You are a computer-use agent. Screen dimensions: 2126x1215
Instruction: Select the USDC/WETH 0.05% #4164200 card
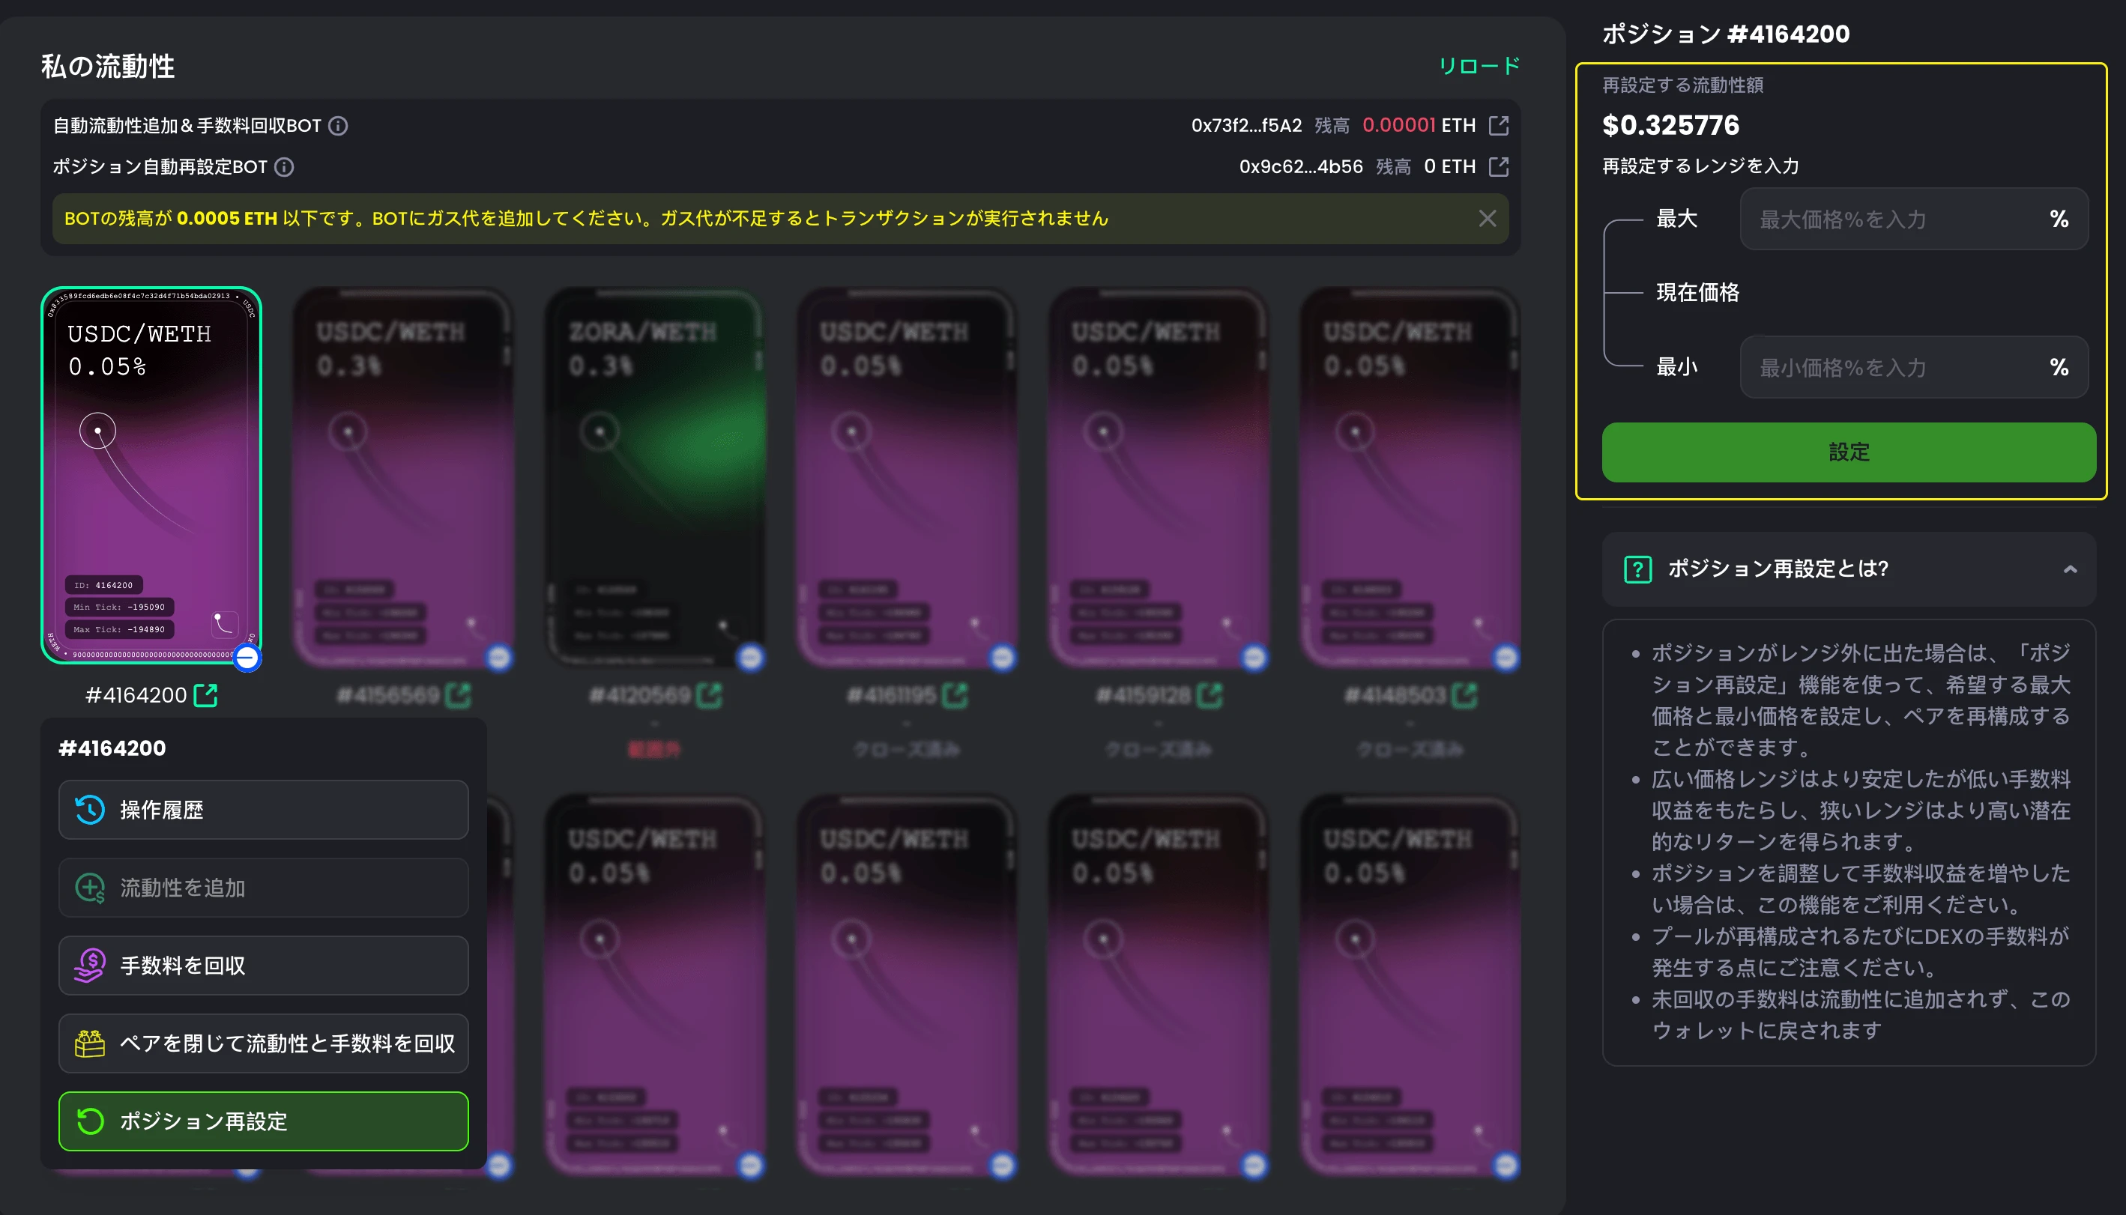(151, 476)
